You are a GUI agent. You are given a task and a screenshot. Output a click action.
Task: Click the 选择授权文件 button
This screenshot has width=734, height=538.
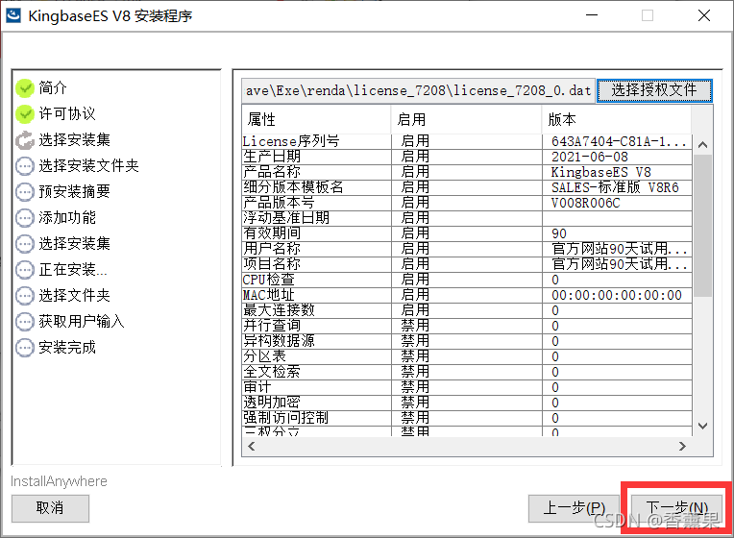pyautogui.click(x=654, y=90)
